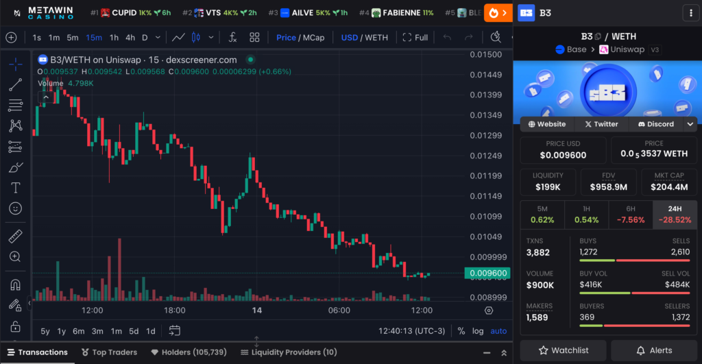Open the go-to-date calendar
Viewport: 702px width, 364px height.
pos(174,330)
